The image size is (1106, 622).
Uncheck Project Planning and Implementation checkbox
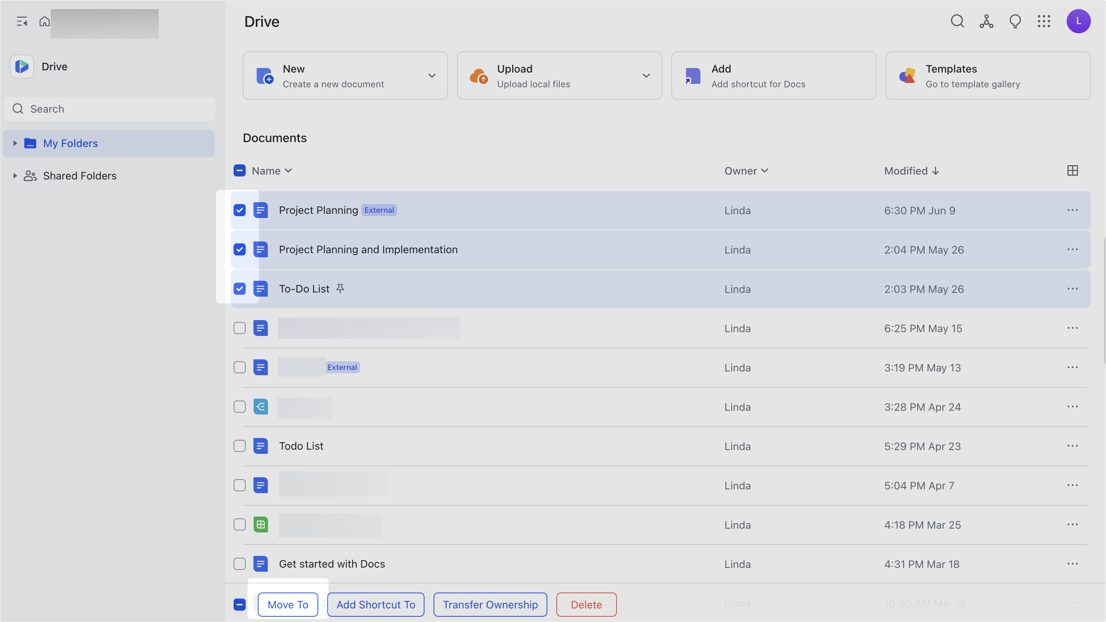click(240, 249)
